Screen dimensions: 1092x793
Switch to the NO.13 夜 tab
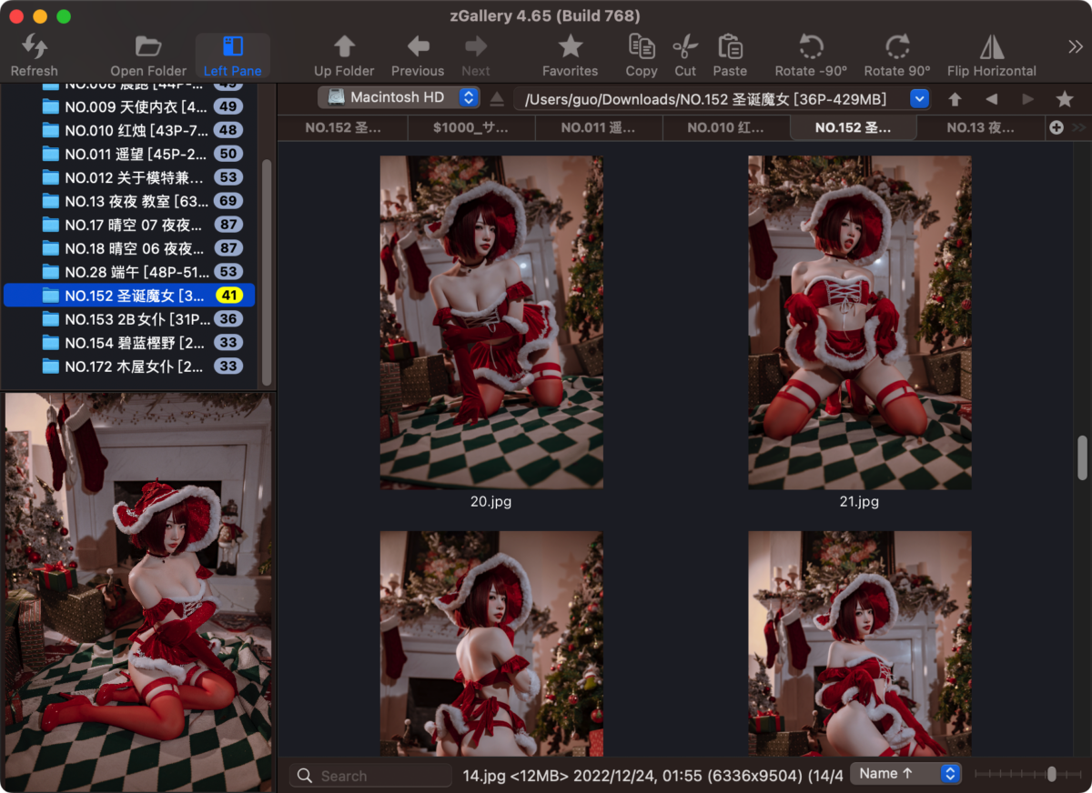(x=980, y=128)
